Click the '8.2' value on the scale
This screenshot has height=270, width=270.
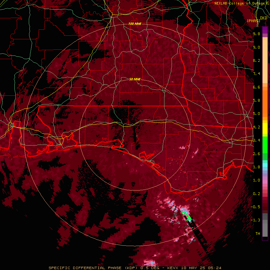pyautogui.click(x=256, y=60)
